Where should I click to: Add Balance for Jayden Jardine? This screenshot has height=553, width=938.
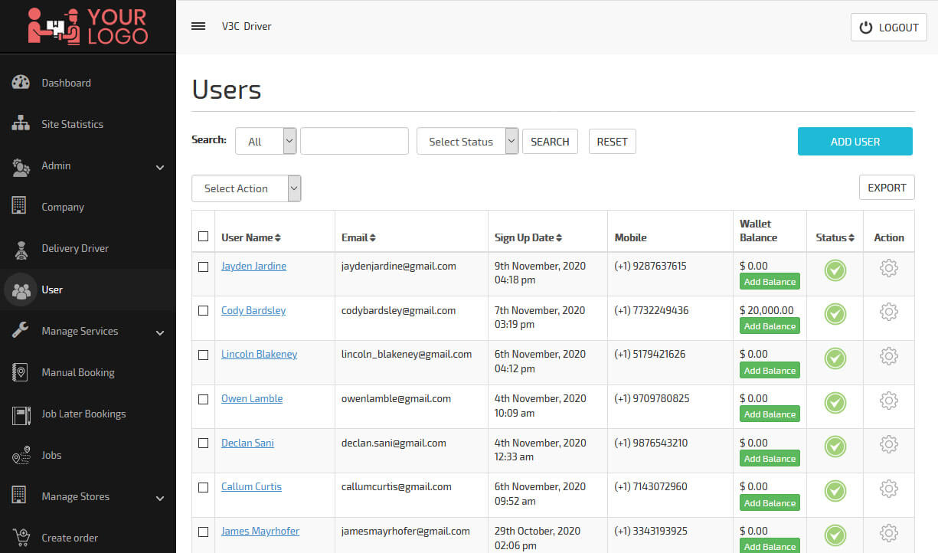770,282
